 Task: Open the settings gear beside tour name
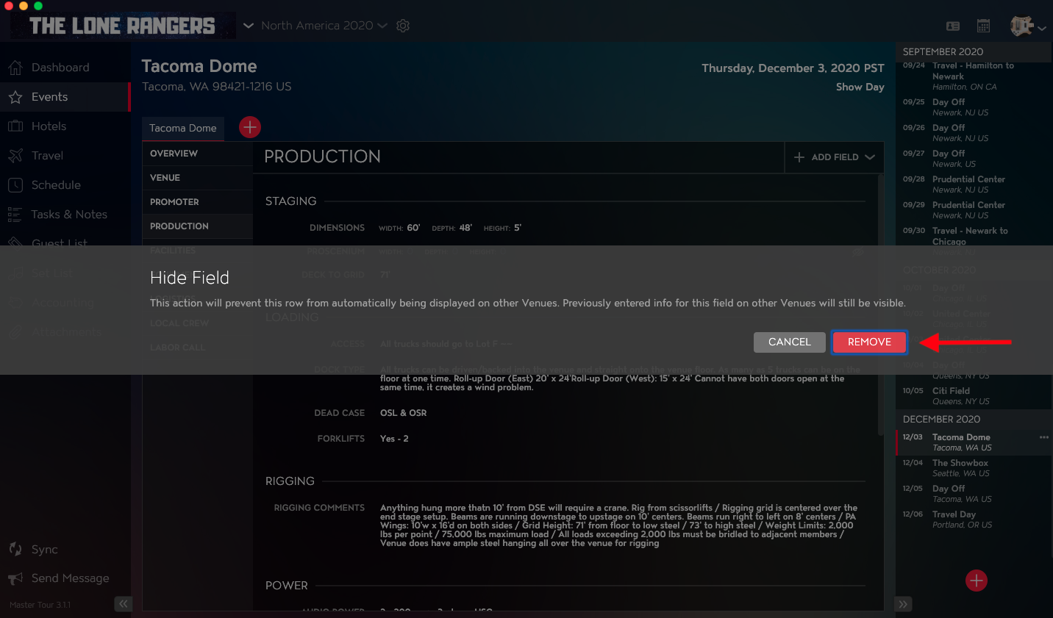[402, 25]
